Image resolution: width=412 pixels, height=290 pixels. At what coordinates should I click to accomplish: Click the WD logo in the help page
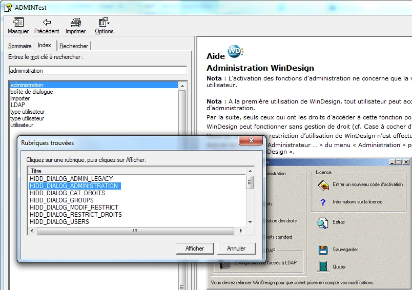pos(235,51)
